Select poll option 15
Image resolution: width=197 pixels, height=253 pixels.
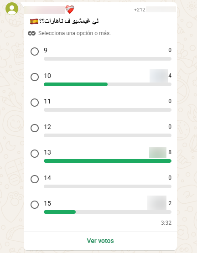click(x=35, y=205)
